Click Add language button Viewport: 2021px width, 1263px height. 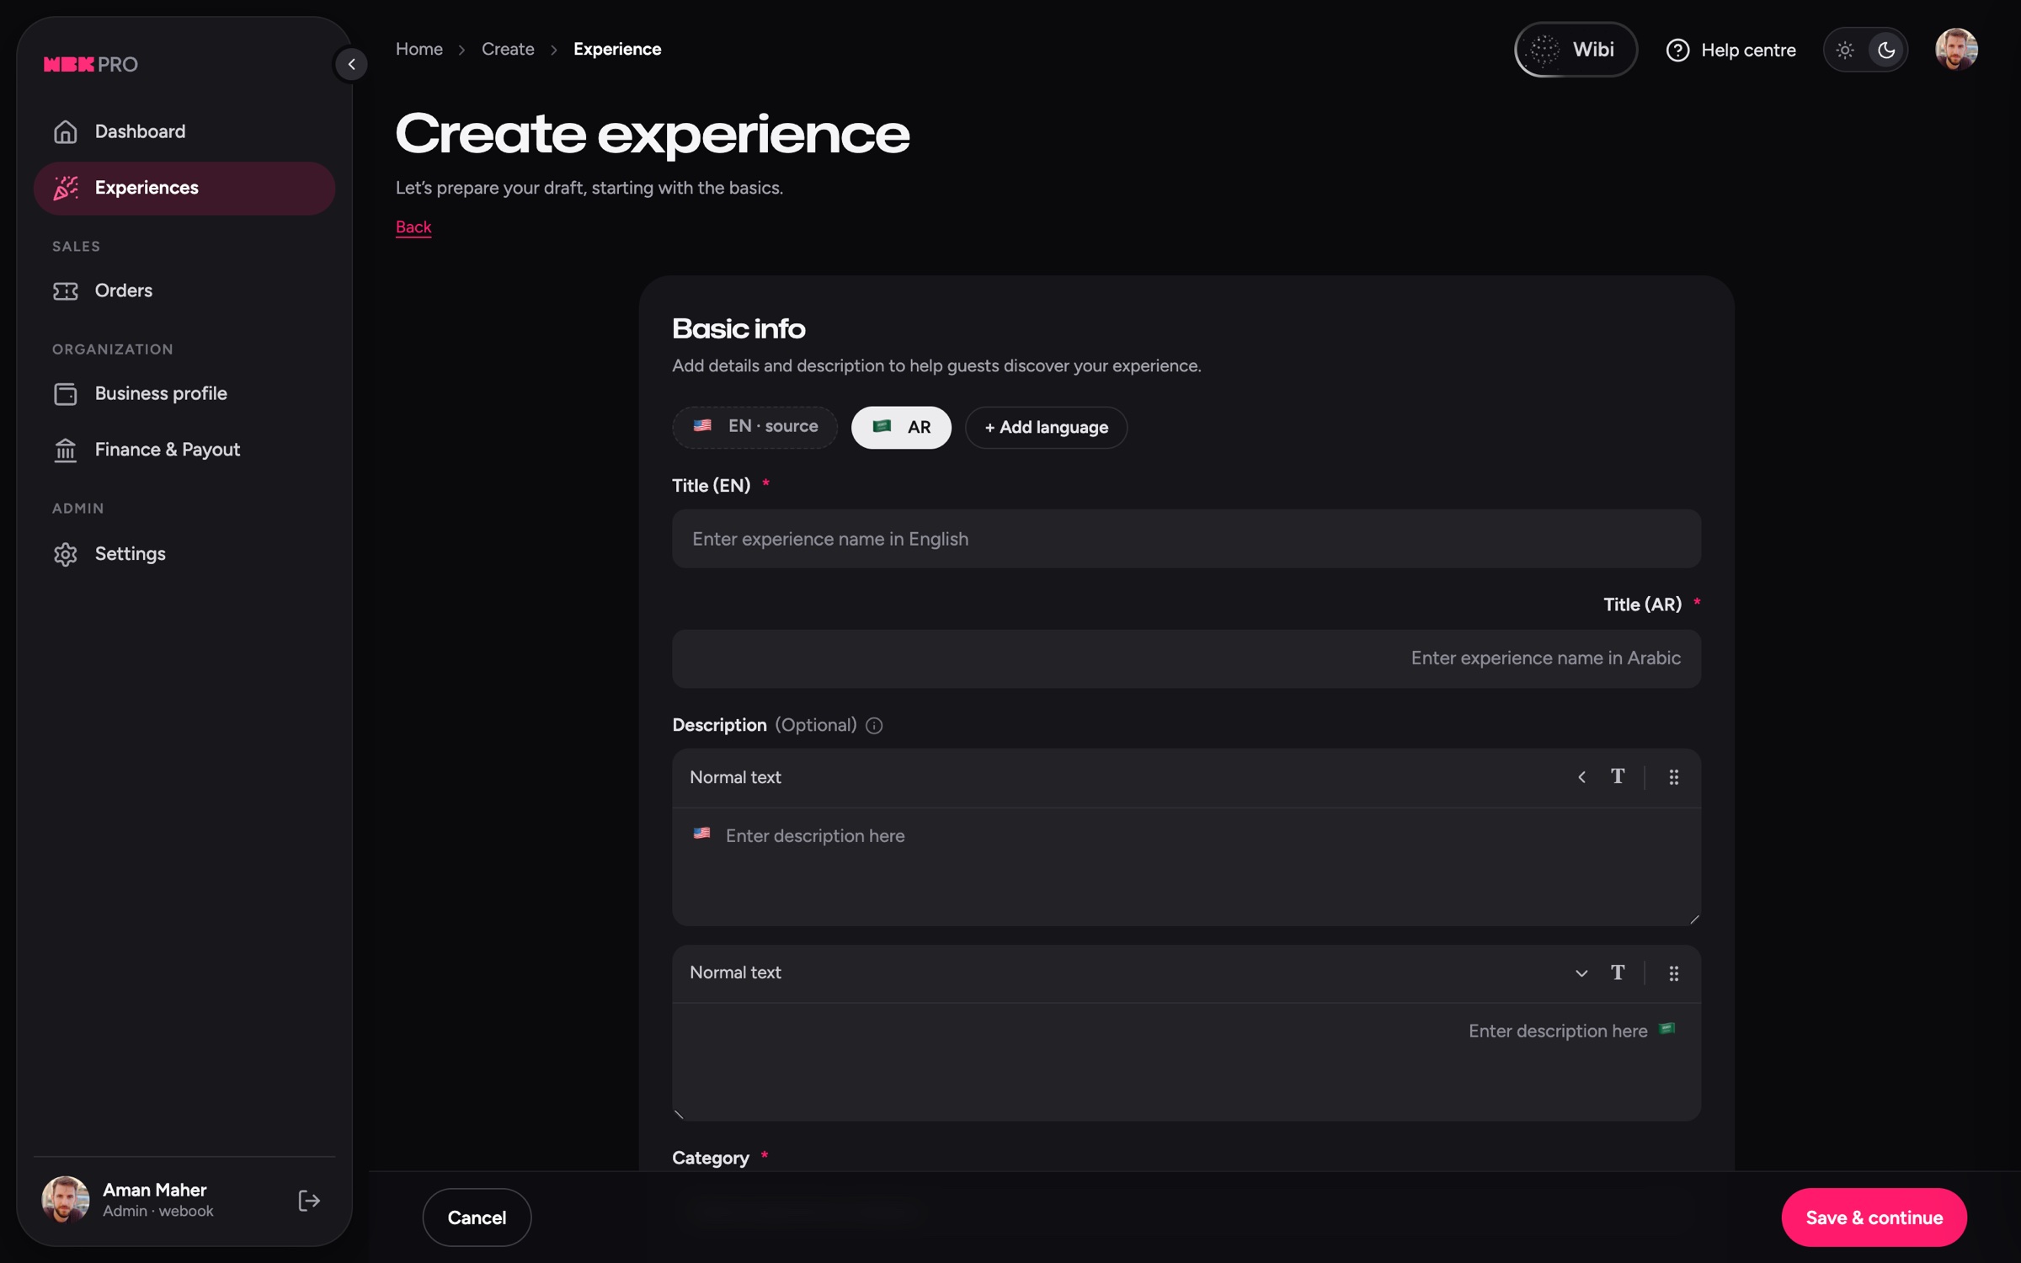[x=1046, y=427]
